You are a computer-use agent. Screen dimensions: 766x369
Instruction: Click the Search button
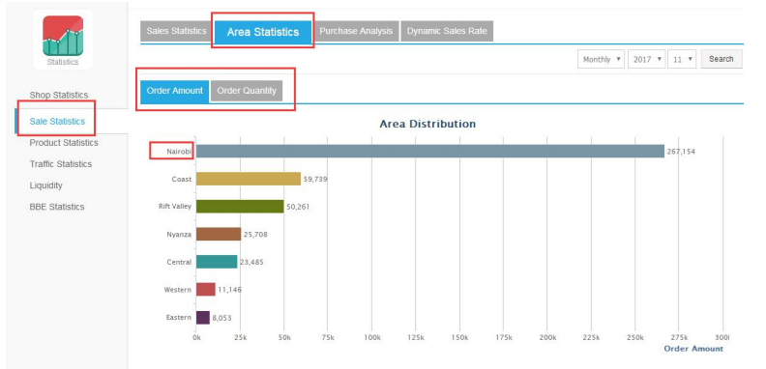[x=722, y=59]
